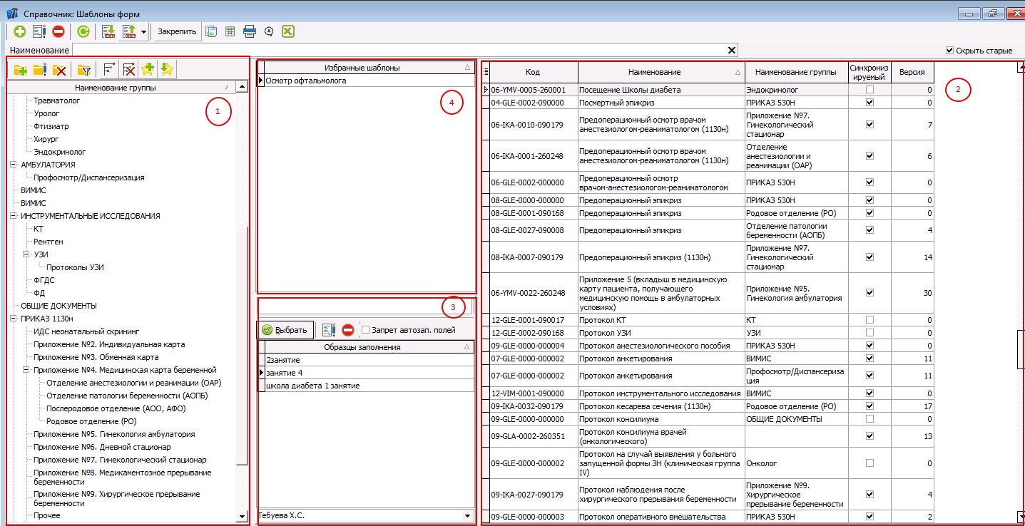
Task: Add a new form template with the green plus
Action: [19, 31]
